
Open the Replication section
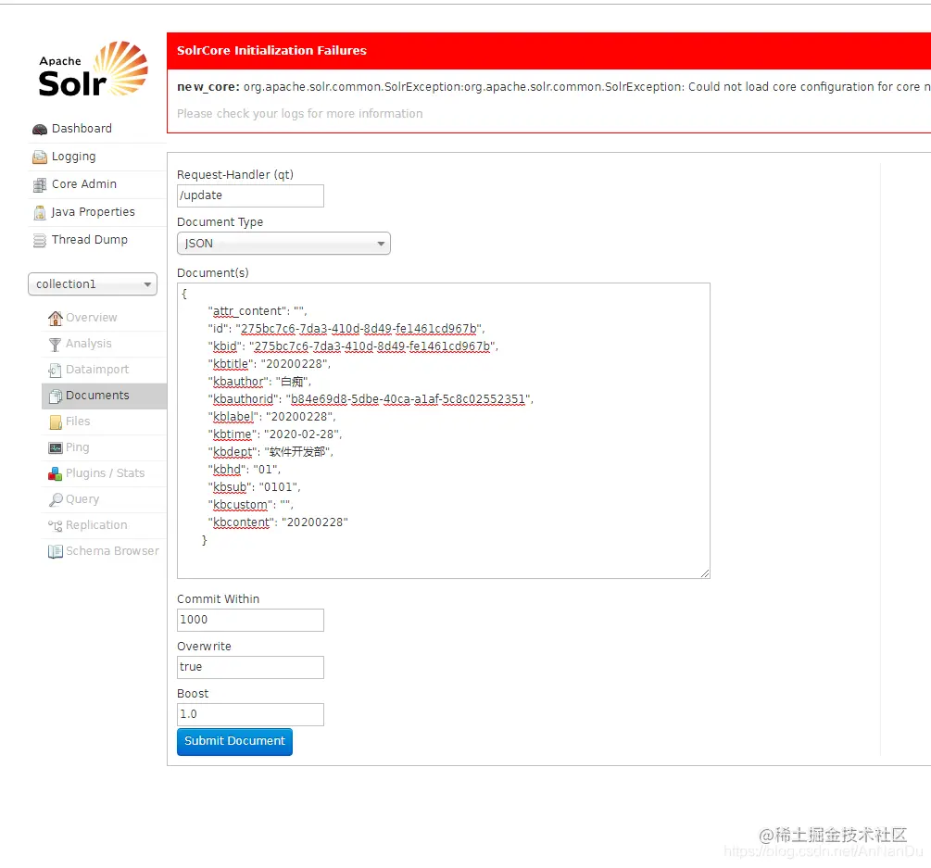[x=96, y=525]
